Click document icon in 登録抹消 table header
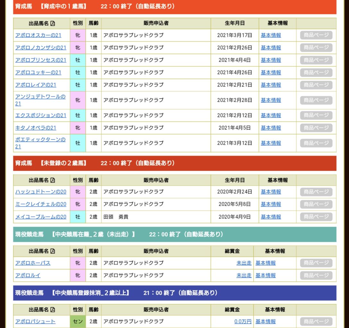349x328 pixels. [x=53, y=309]
